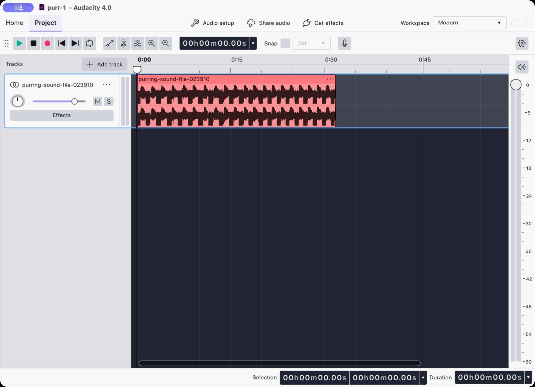Click the horizontal timeline scrollbar
Viewport: 535px width, 387px height.
(x=280, y=363)
